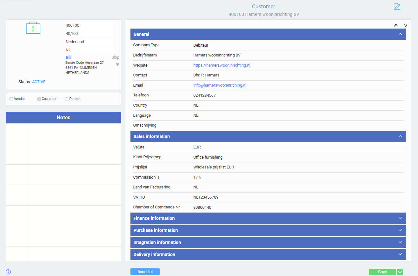The image size is (418, 276).
Task: Click the Chamber of Commerce number 80800440
Action: 202,207
